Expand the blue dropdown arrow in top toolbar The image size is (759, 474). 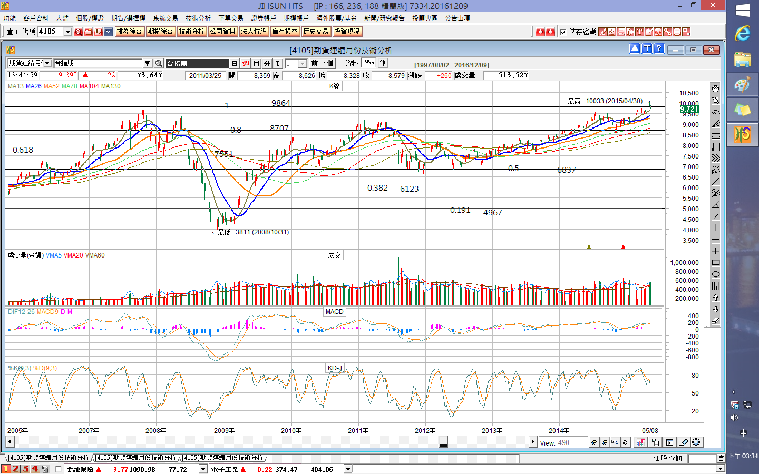point(108,32)
